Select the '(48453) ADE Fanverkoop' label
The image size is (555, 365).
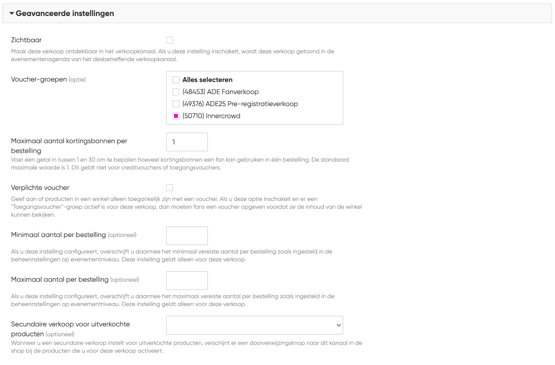pyautogui.click(x=221, y=92)
